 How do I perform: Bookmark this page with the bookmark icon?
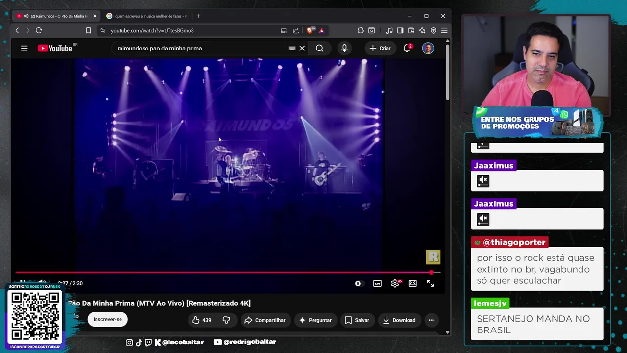pos(88,30)
